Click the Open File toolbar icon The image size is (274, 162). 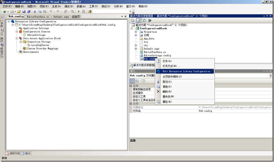[19, 12]
